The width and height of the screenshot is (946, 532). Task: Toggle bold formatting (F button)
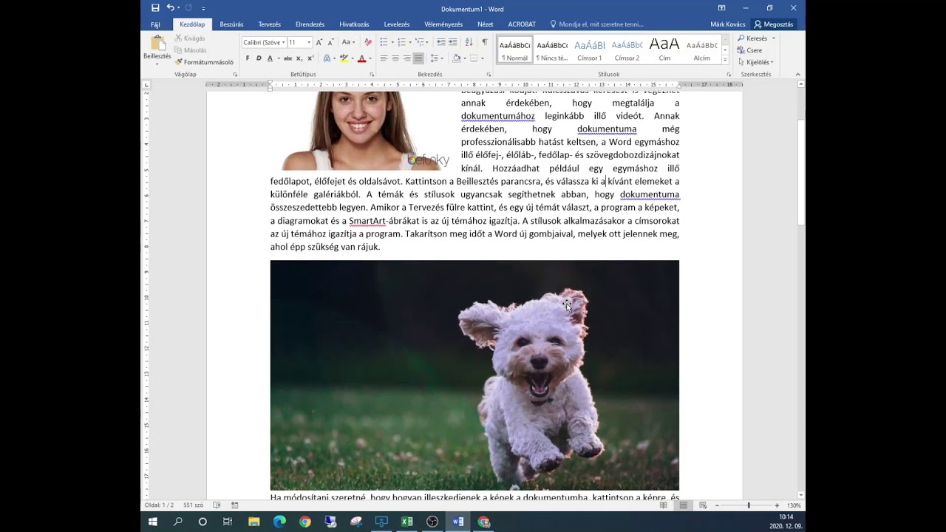[248, 58]
